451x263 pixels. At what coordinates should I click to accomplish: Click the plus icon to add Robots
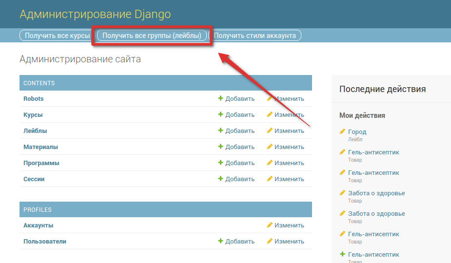pos(220,98)
